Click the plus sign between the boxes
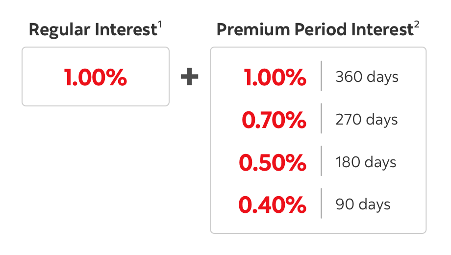This screenshot has height=255, width=451. (x=190, y=77)
